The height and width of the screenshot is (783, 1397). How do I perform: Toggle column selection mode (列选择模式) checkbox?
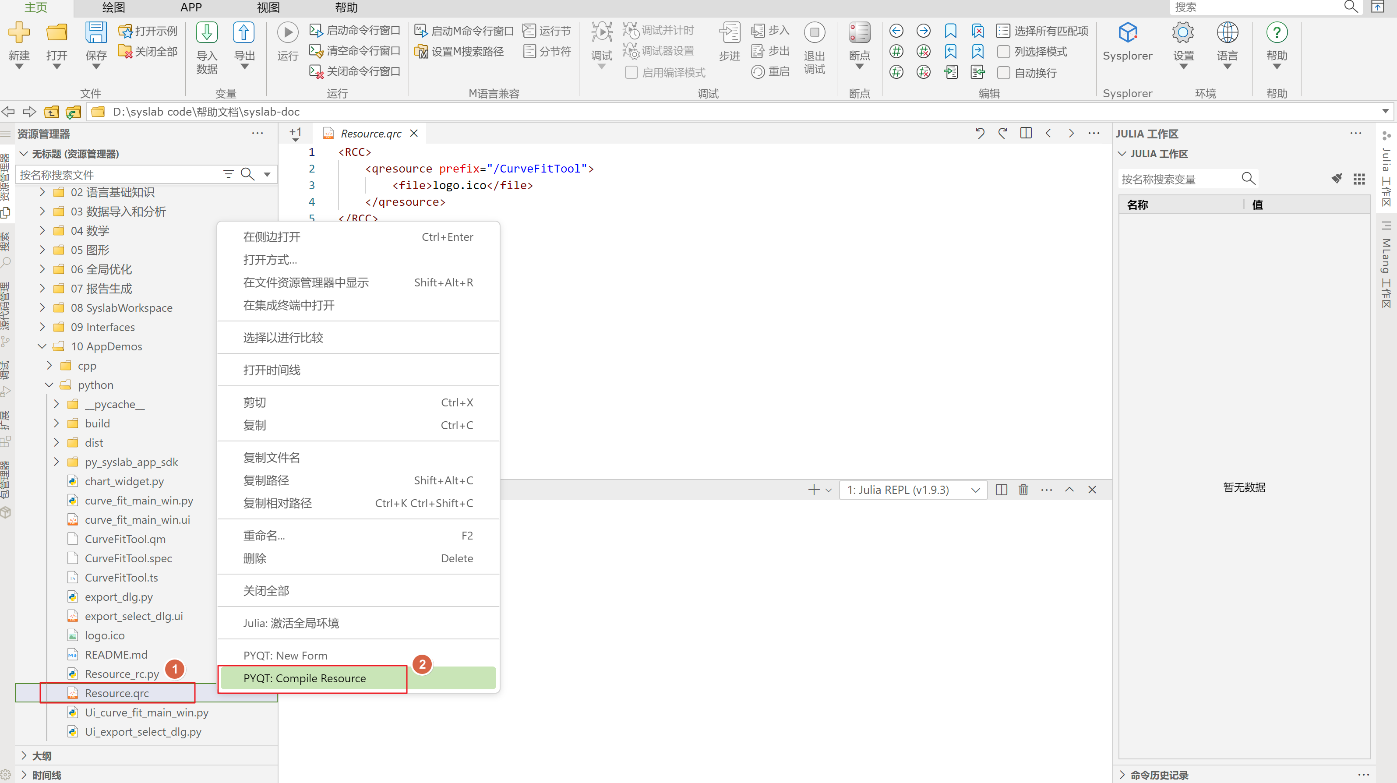(1004, 52)
